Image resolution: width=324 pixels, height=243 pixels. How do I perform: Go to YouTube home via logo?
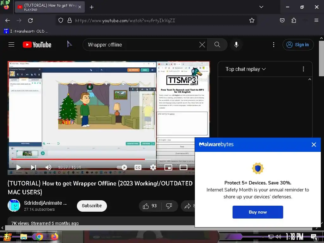click(37, 45)
